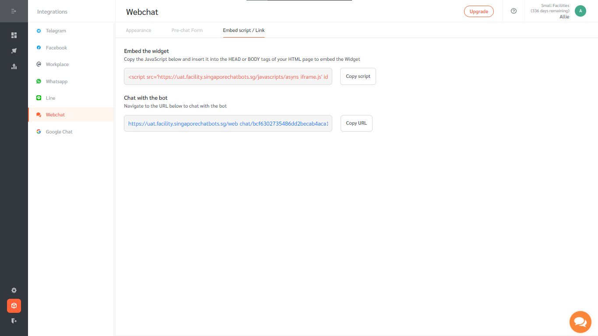Open the Line integration

(50, 98)
